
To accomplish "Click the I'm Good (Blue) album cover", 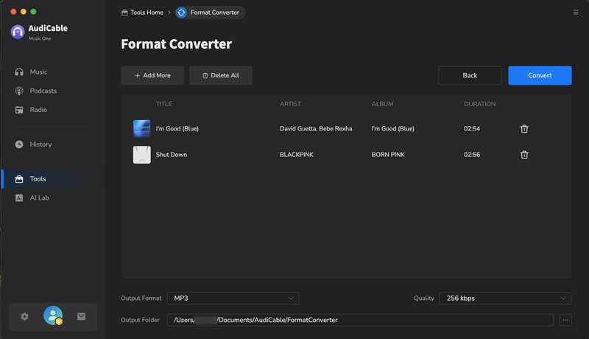I will [x=142, y=128].
